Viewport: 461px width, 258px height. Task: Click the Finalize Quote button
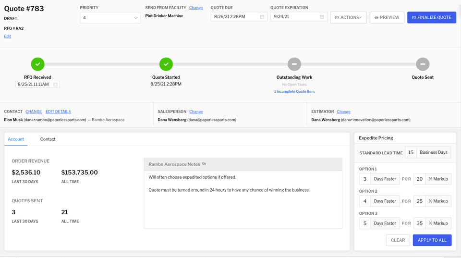click(432, 17)
